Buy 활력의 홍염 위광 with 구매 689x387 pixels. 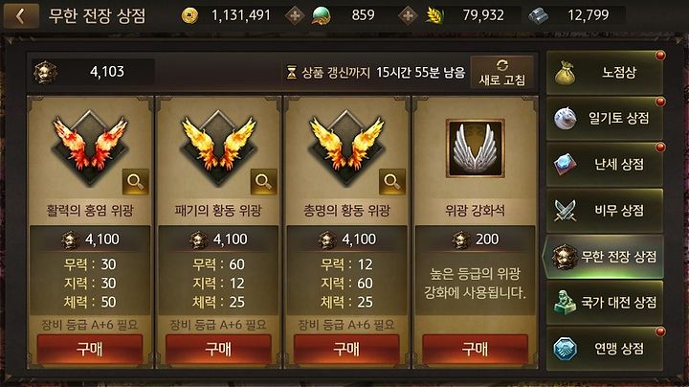pyautogui.click(x=90, y=350)
